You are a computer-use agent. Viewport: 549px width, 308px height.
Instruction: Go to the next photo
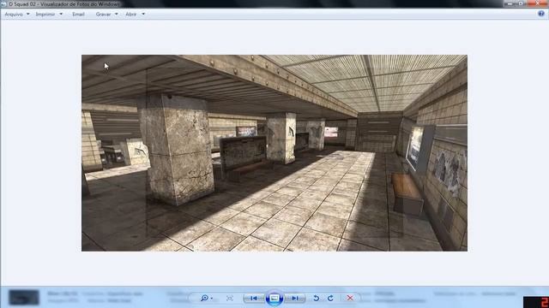coord(295,299)
